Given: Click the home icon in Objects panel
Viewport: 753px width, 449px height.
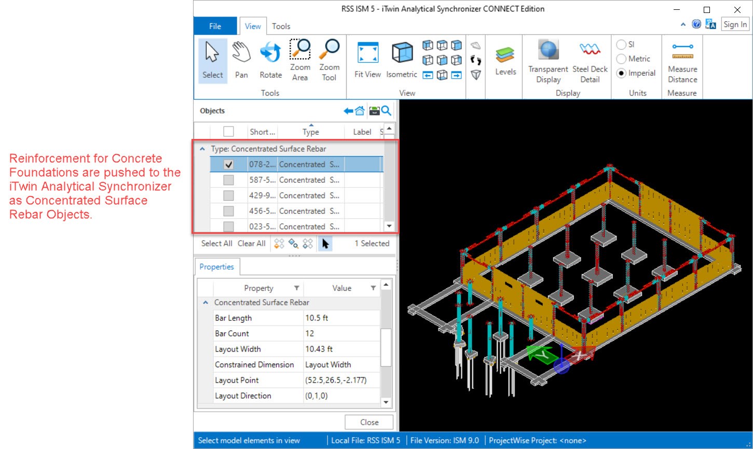Looking at the screenshot, I should (360, 111).
